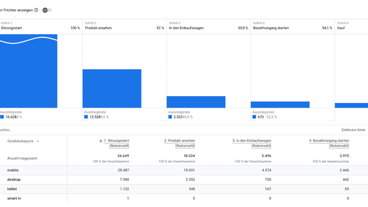Sort by the 1. Sitzungsstart column header

(116, 143)
